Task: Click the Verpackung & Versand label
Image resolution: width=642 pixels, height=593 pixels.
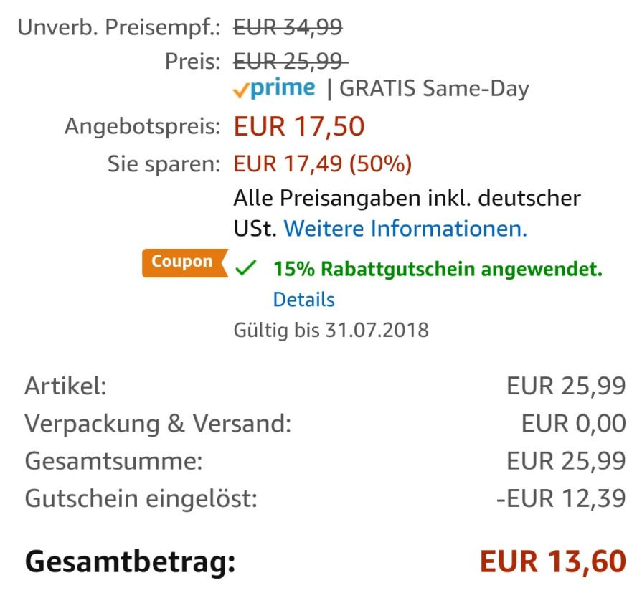Action: pos(158,424)
